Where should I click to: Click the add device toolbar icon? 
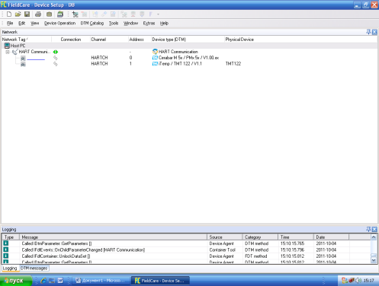coord(75,14)
